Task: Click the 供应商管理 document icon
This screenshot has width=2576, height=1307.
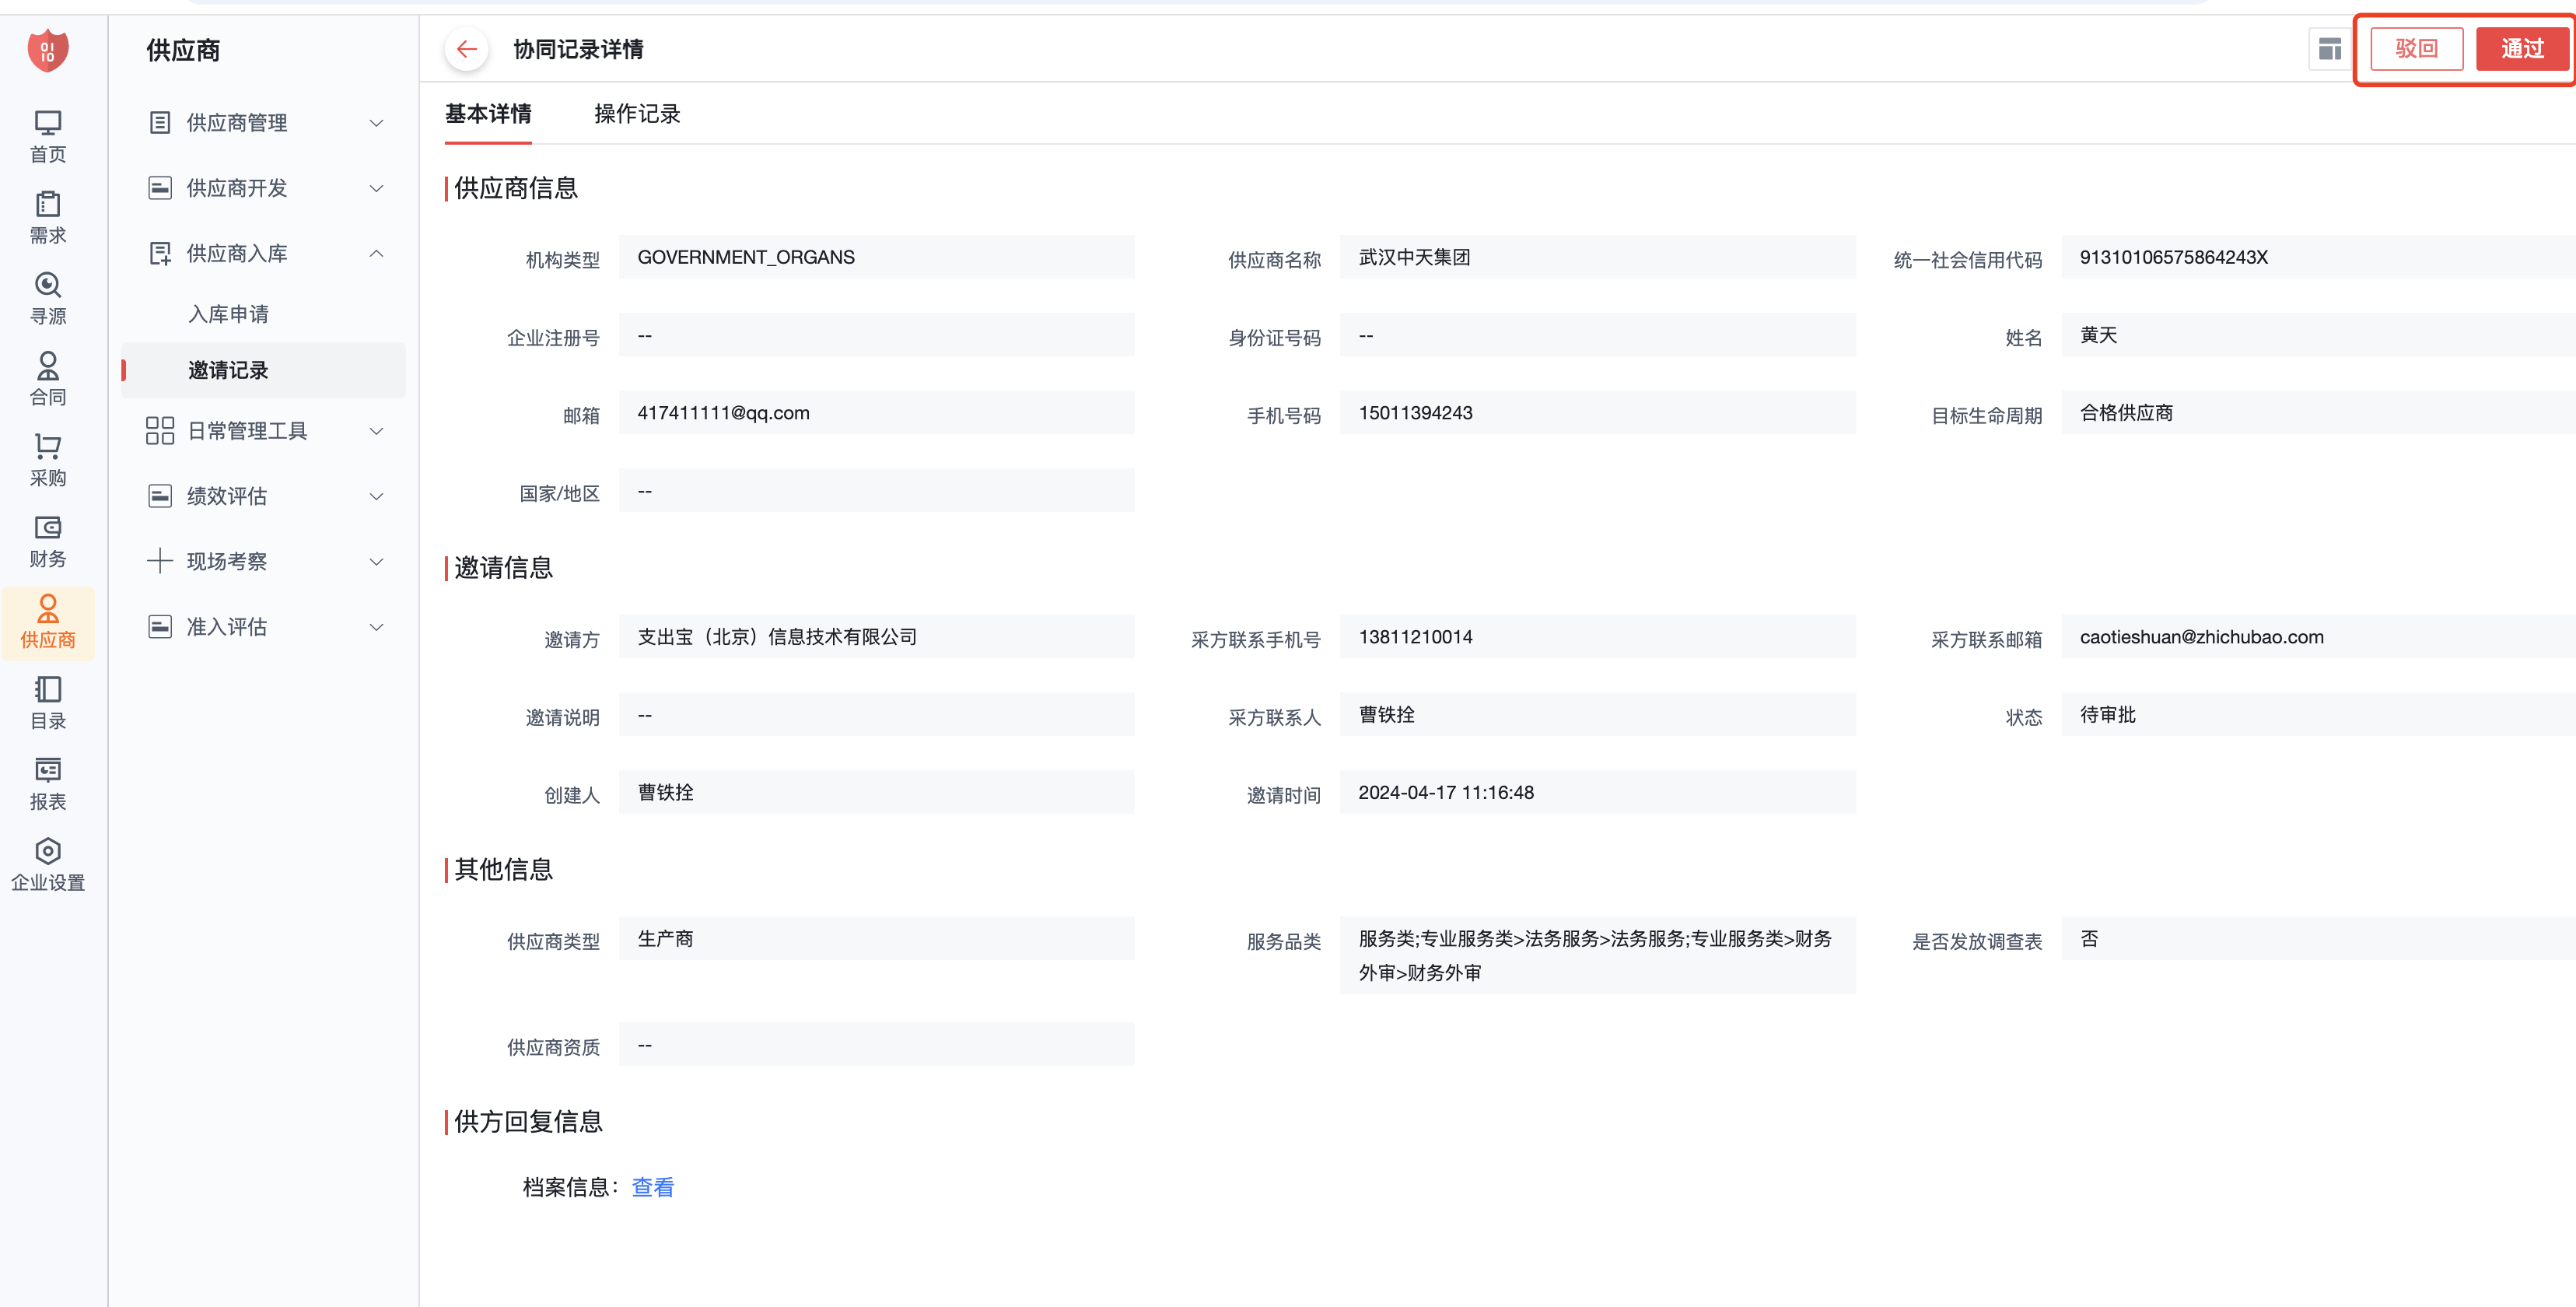Action: pyautogui.click(x=160, y=123)
